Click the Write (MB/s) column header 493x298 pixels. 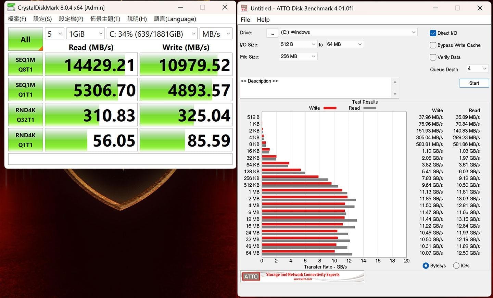click(x=186, y=47)
